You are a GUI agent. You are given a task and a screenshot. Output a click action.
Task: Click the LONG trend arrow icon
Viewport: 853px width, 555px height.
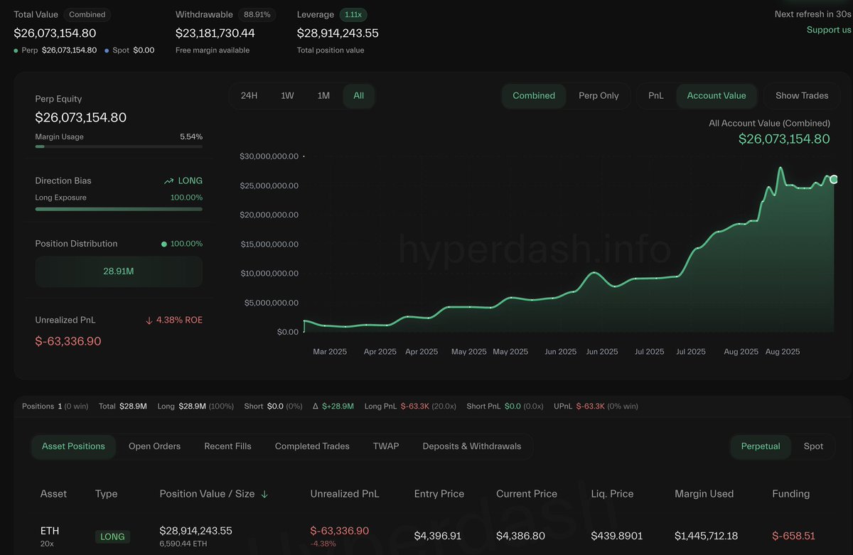168,181
